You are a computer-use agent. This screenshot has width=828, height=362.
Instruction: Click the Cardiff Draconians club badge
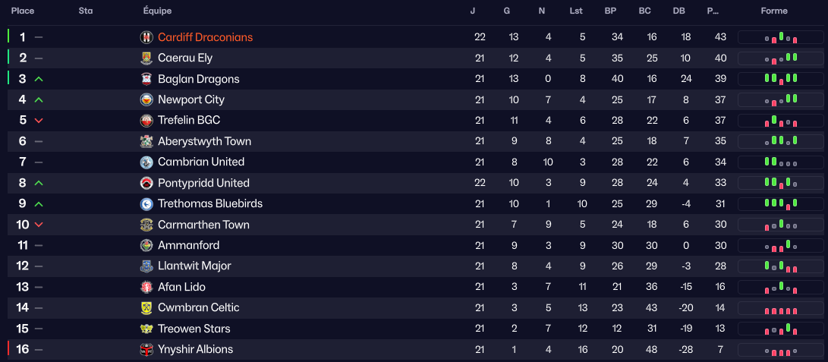tap(146, 37)
